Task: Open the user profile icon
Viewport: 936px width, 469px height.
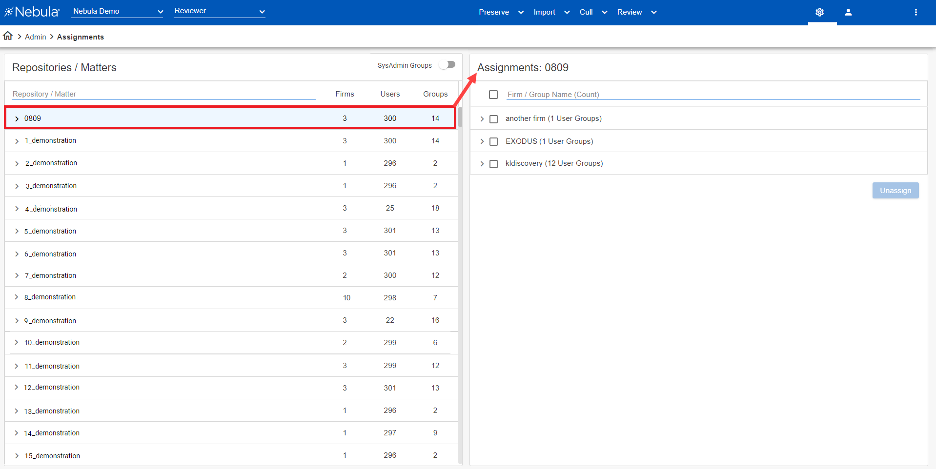Action: click(x=848, y=12)
